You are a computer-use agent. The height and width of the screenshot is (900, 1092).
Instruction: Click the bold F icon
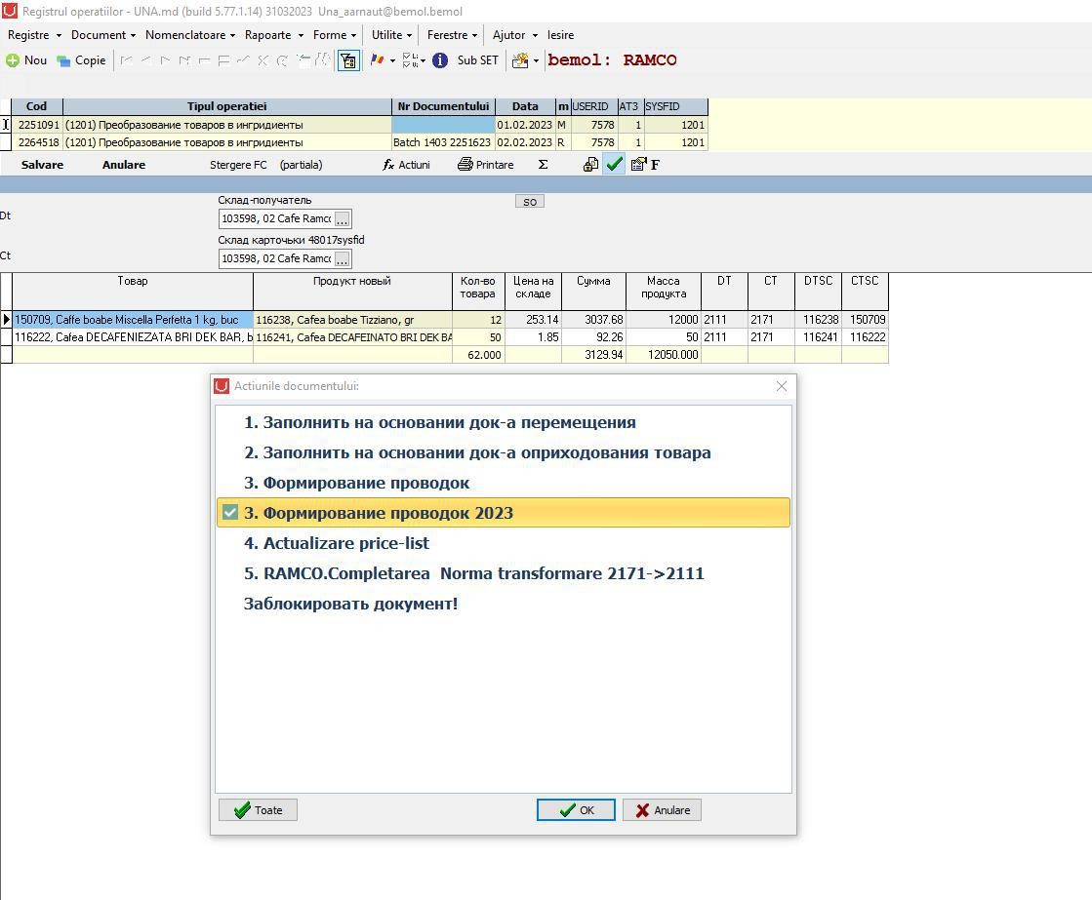(x=655, y=165)
